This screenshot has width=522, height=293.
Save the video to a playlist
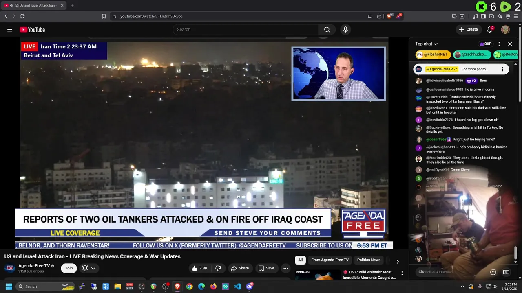click(266, 268)
